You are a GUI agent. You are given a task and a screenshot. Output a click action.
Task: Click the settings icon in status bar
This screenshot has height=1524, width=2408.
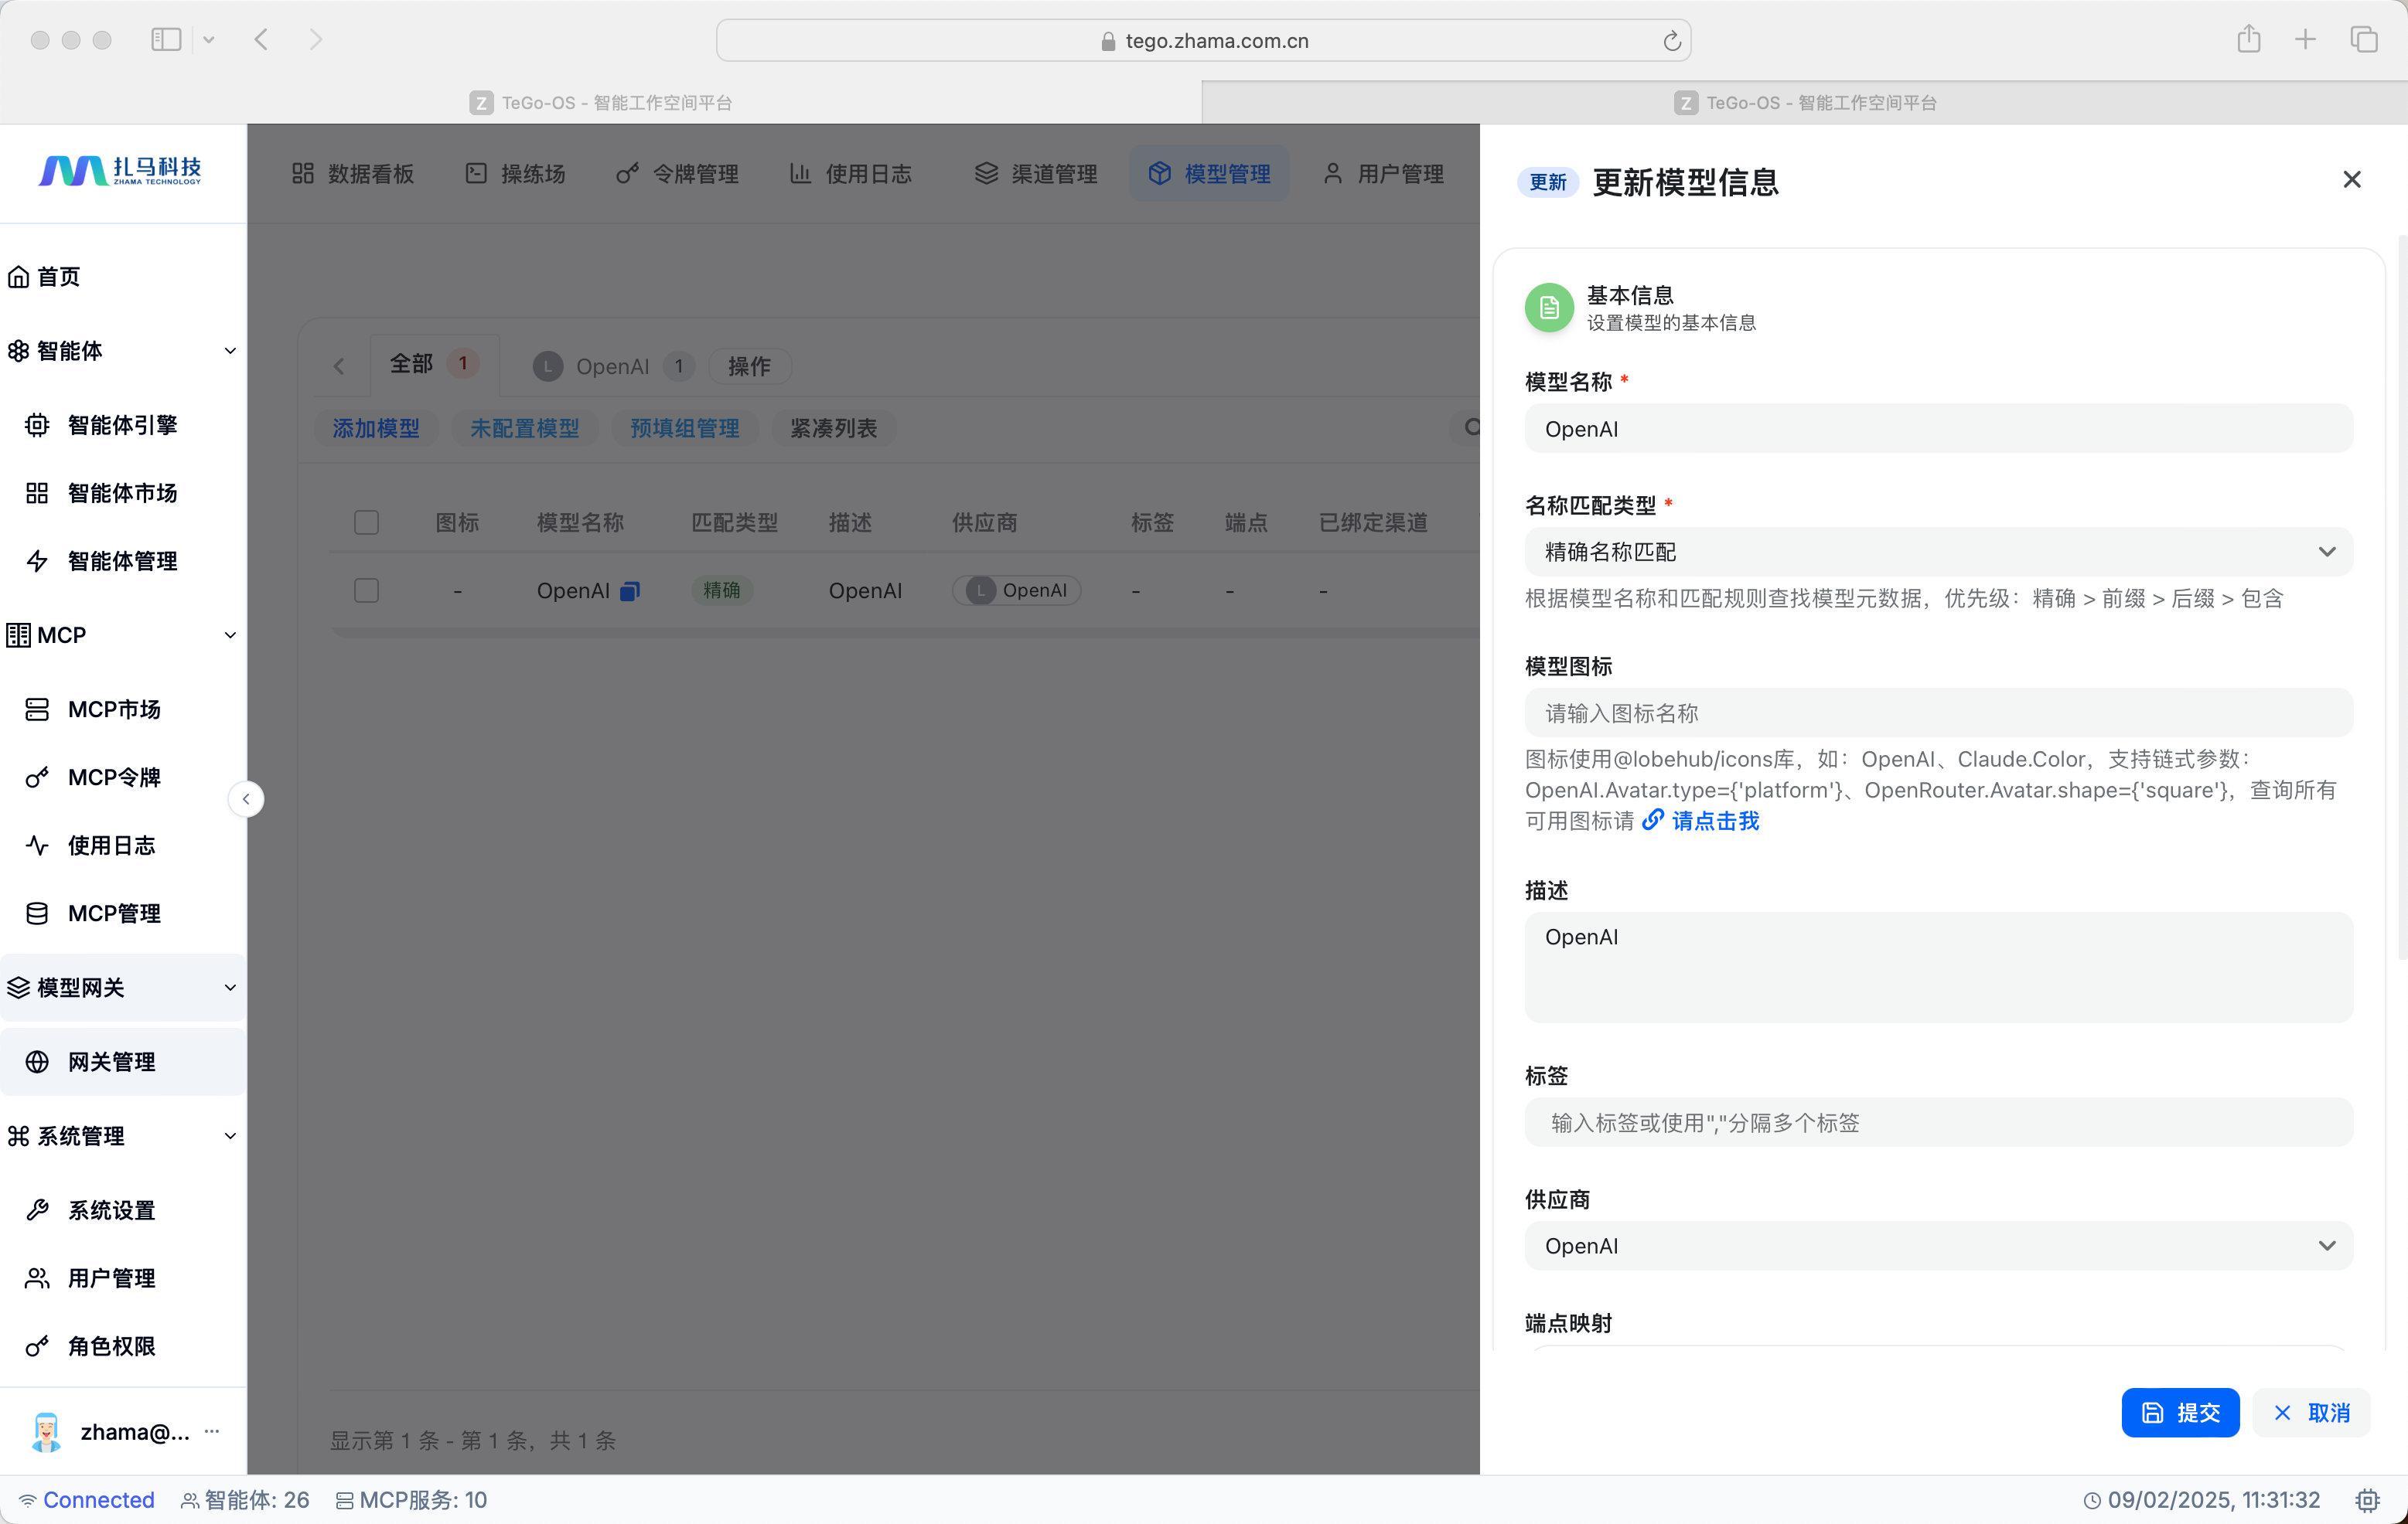coord(2367,1499)
